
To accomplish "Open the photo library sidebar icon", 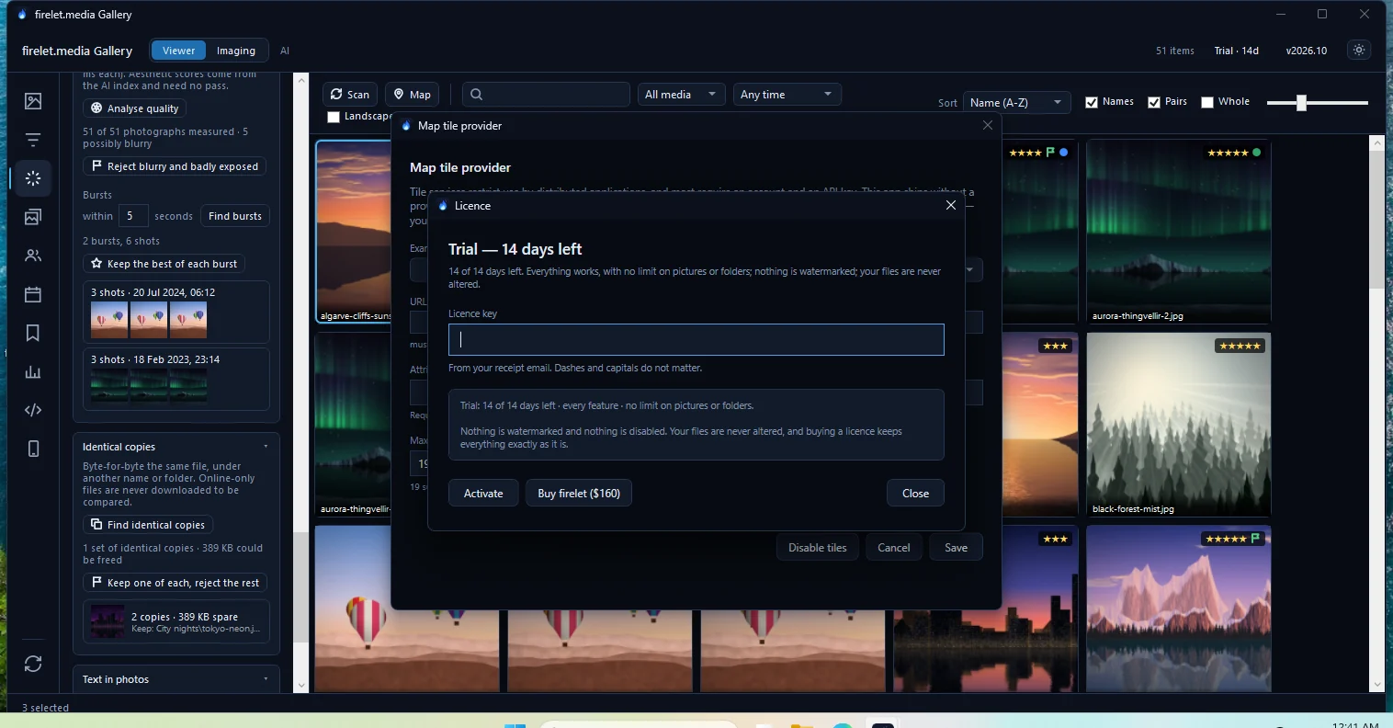I will pyautogui.click(x=33, y=101).
